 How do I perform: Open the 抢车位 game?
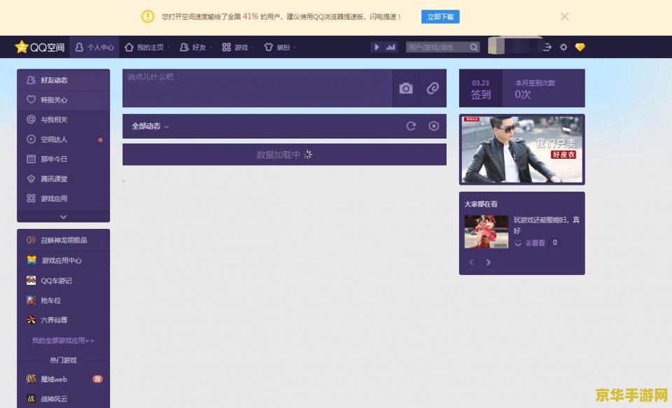(x=64, y=300)
